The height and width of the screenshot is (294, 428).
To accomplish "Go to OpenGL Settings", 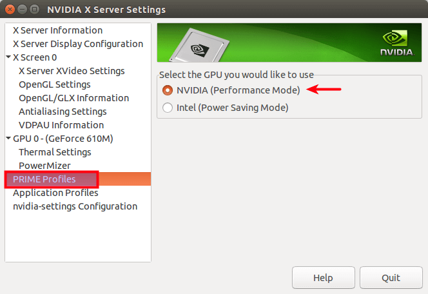I will point(54,84).
